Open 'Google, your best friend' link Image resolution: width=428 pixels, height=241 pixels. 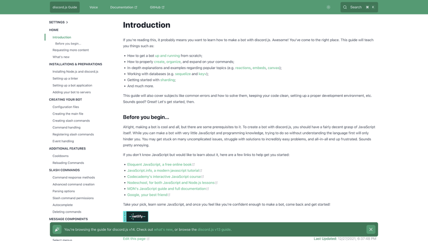click(147, 195)
